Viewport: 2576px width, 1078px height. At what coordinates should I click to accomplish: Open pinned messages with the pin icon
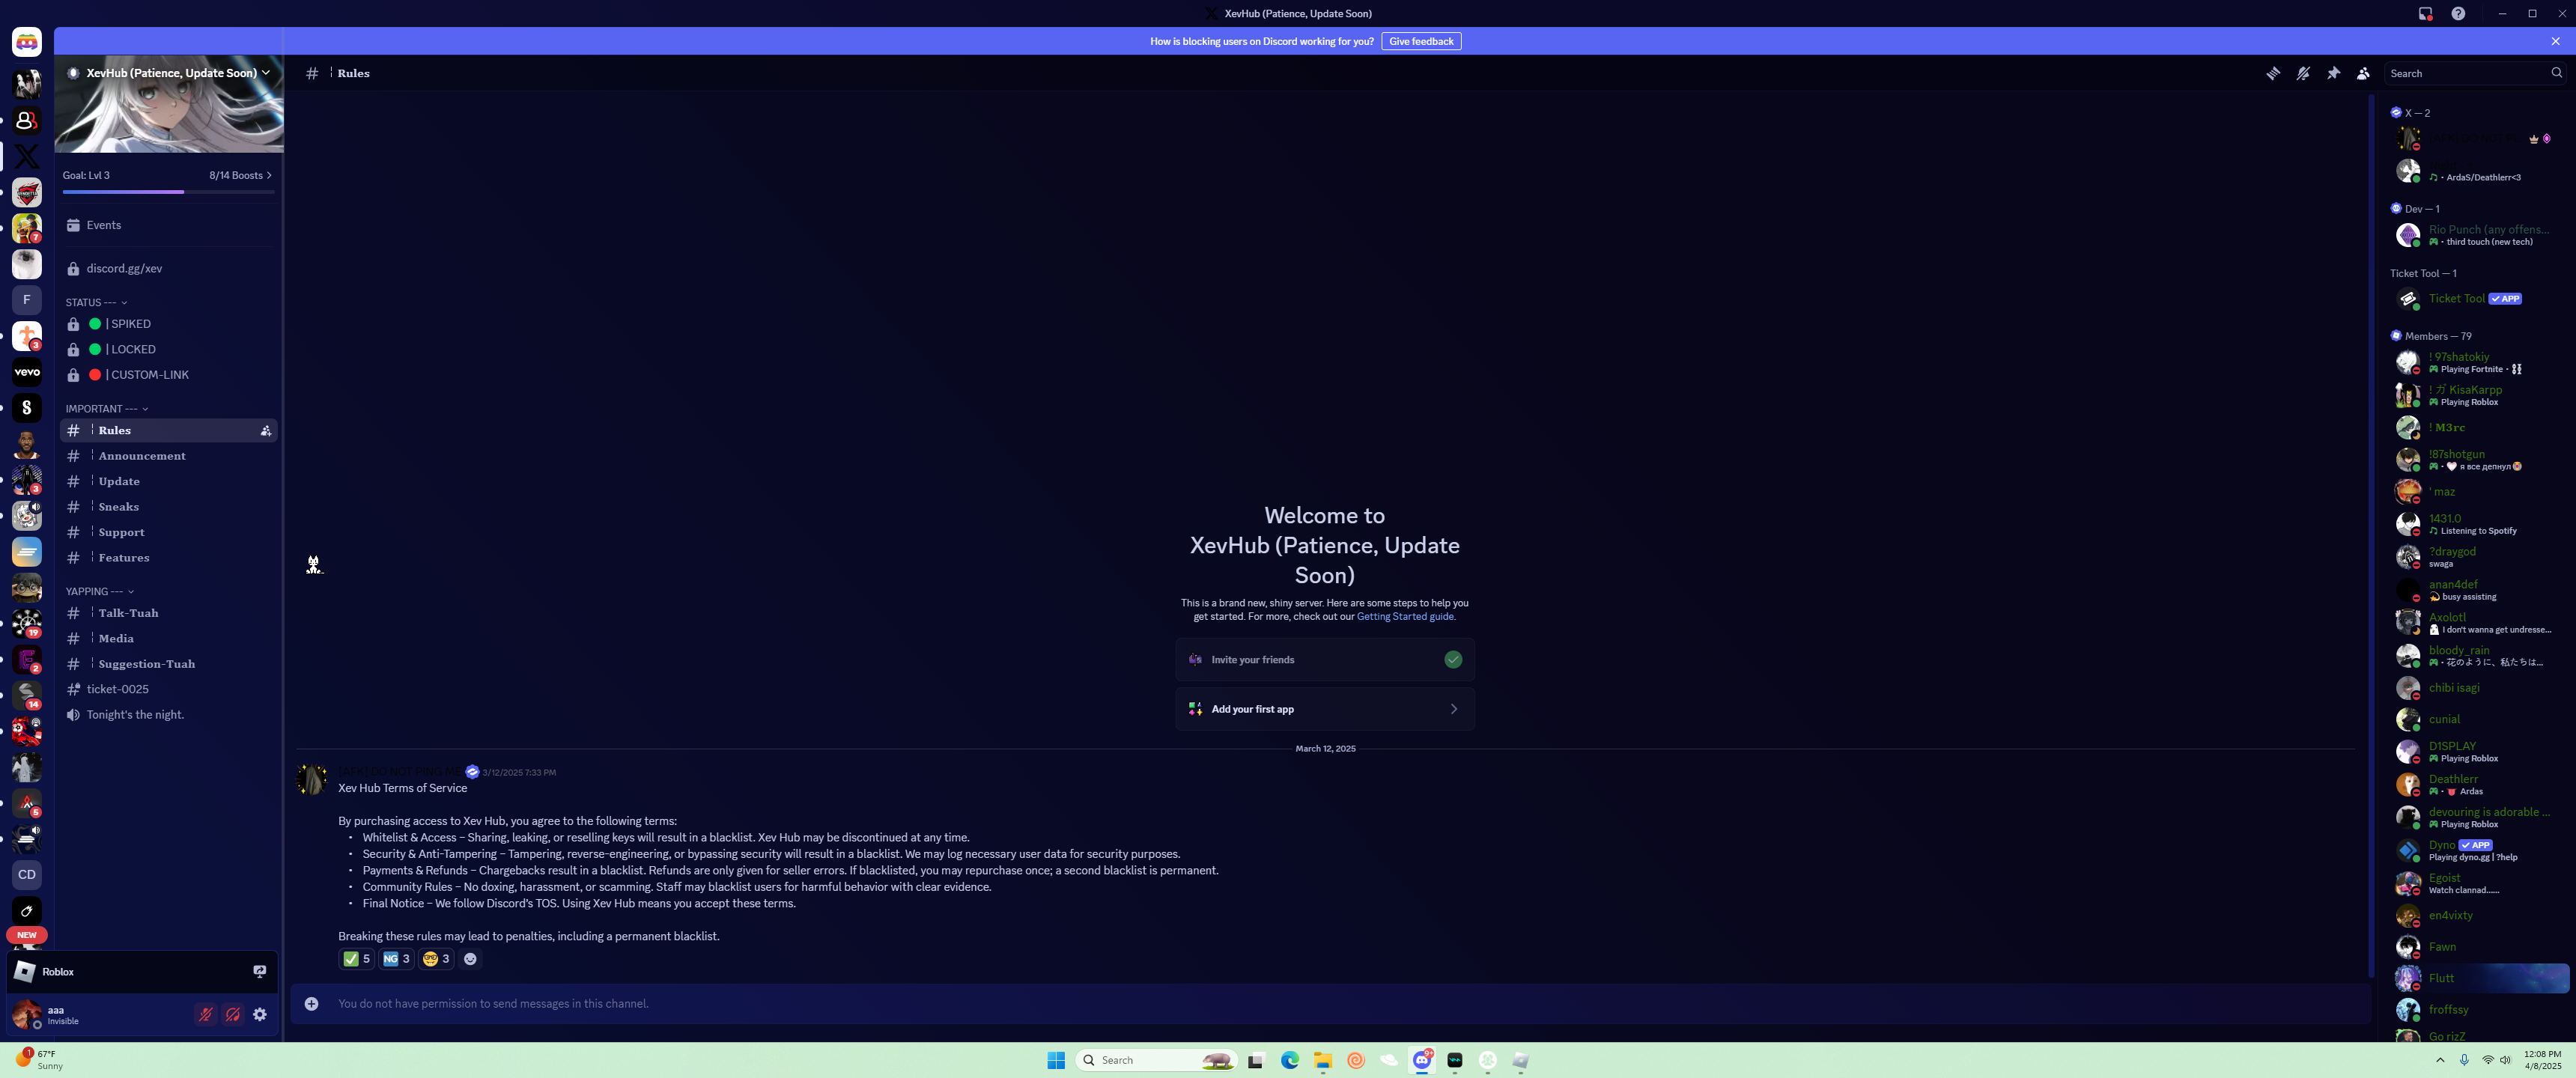(2333, 73)
